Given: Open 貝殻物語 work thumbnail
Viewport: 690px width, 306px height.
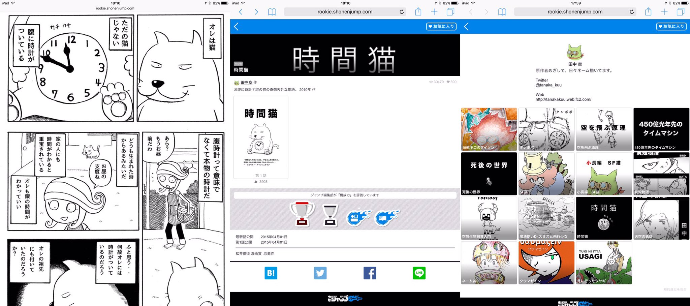Looking at the screenshot, I should (x=661, y=174).
